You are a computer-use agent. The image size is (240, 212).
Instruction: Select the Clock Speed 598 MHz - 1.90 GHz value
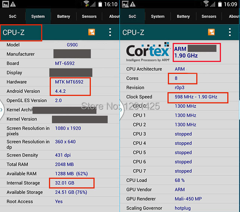[196, 97]
